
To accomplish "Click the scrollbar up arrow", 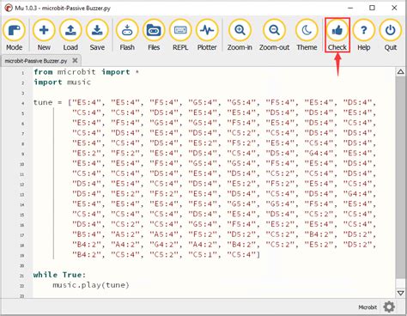I will pyautogui.click(x=401, y=72).
